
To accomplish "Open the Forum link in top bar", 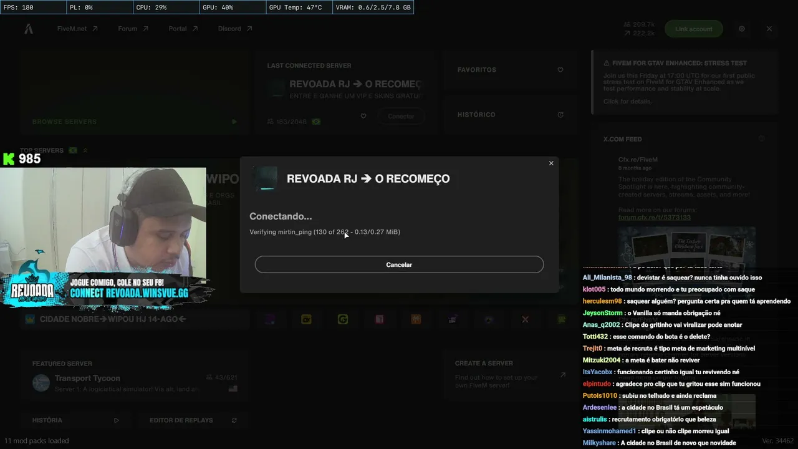I will [x=133, y=29].
